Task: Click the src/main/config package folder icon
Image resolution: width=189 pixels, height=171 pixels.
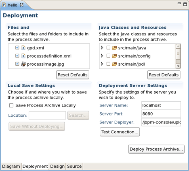Action: click(114, 56)
